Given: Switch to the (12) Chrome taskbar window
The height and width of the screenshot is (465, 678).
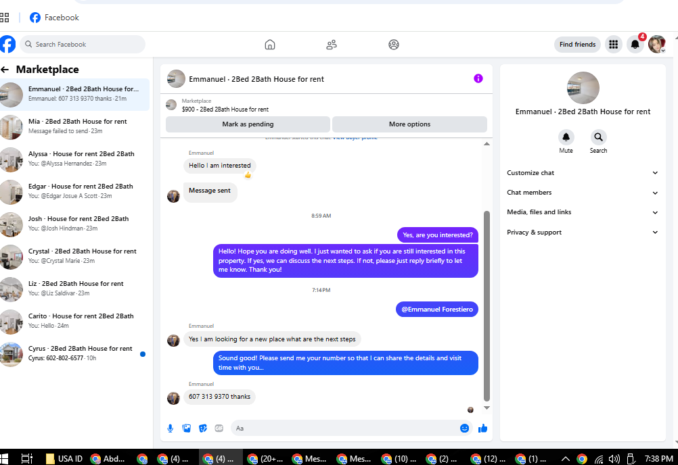Looking at the screenshot, I should 489,458.
